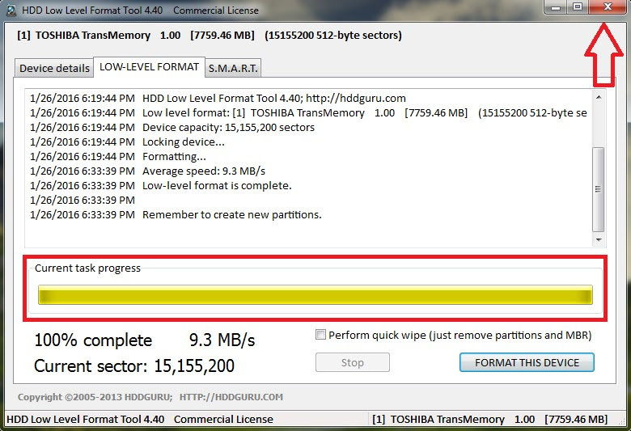The height and width of the screenshot is (431, 631).
Task: Click the disabled Stop button
Action: [353, 362]
